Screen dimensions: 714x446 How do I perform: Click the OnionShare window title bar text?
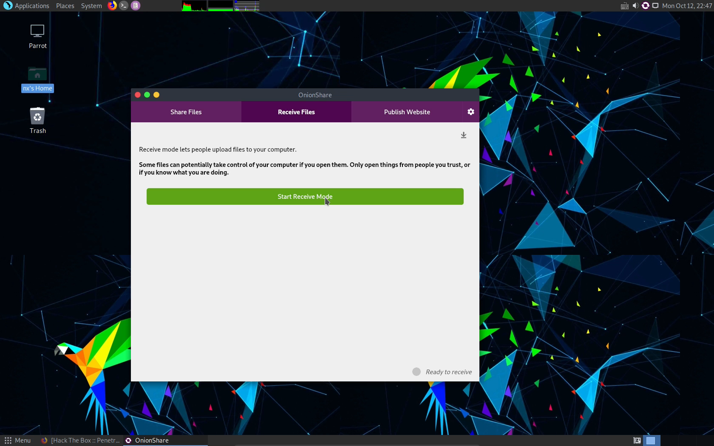(315, 95)
